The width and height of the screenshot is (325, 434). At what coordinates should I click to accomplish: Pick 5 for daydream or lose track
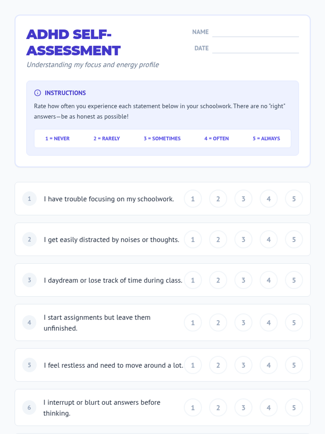tap(294, 280)
